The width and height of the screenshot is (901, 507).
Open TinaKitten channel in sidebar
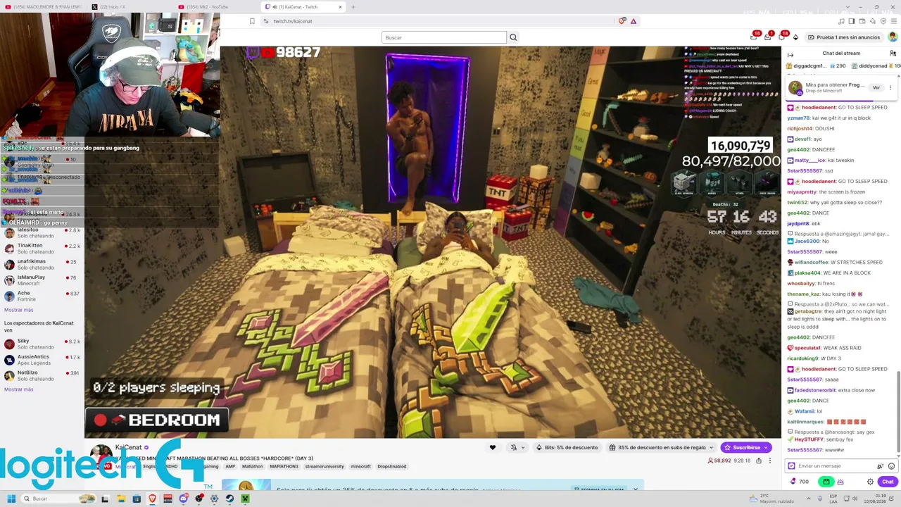click(42, 249)
